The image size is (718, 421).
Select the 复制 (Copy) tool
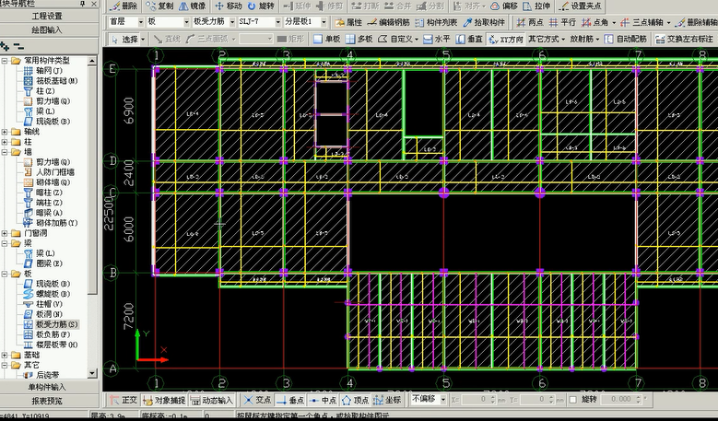[159, 6]
